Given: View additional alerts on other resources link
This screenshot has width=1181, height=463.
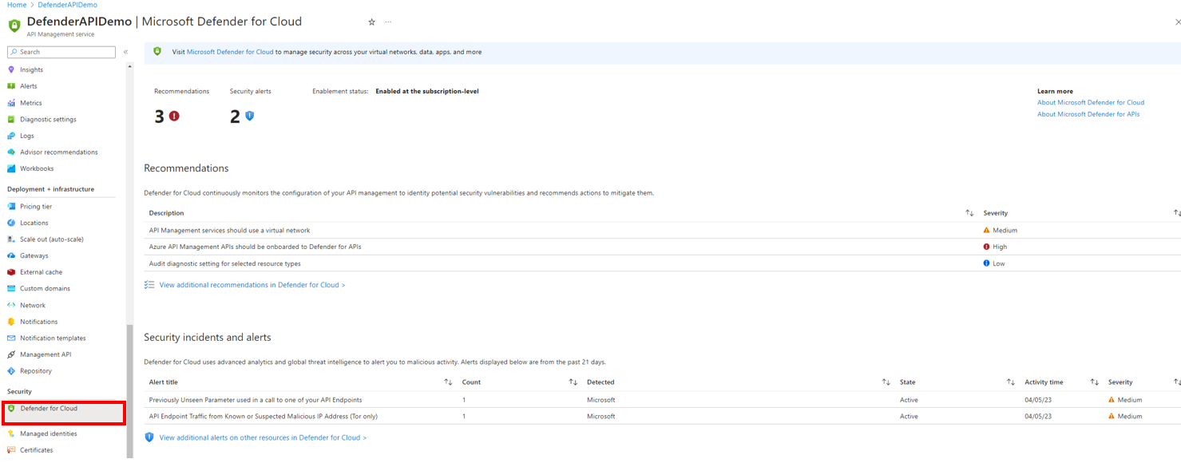Looking at the screenshot, I should click(263, 437).
